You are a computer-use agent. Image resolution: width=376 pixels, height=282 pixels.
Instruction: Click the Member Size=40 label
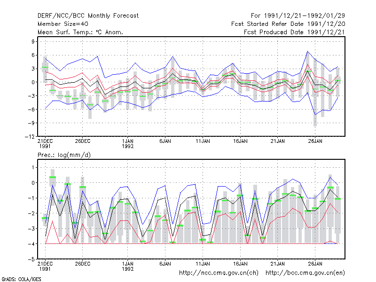pos(63,24)
